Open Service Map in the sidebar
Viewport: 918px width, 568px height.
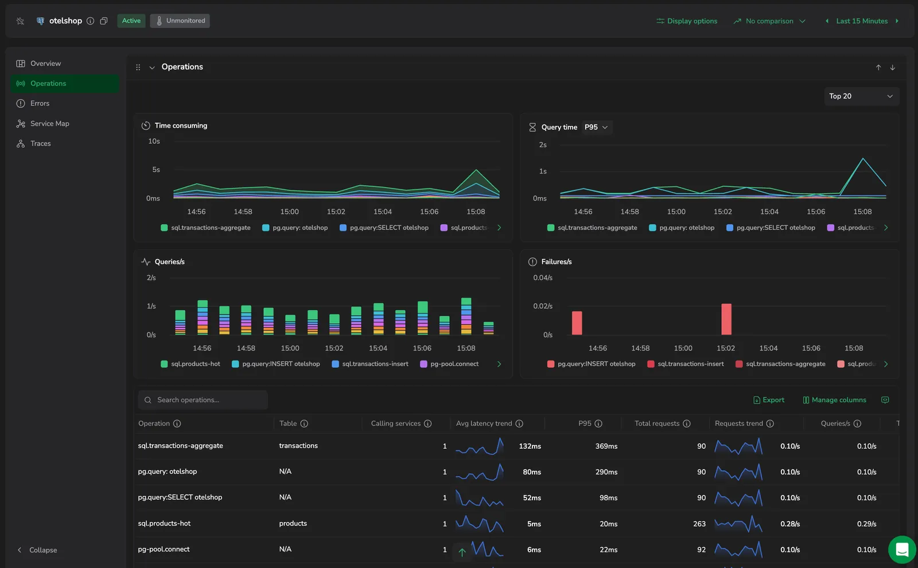(x=65, y=124)
